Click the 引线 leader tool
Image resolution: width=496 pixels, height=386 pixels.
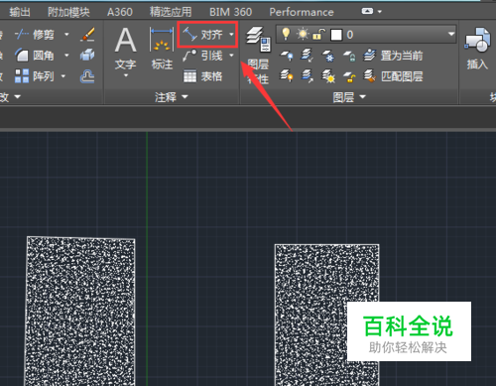click(x=203, y=56)
